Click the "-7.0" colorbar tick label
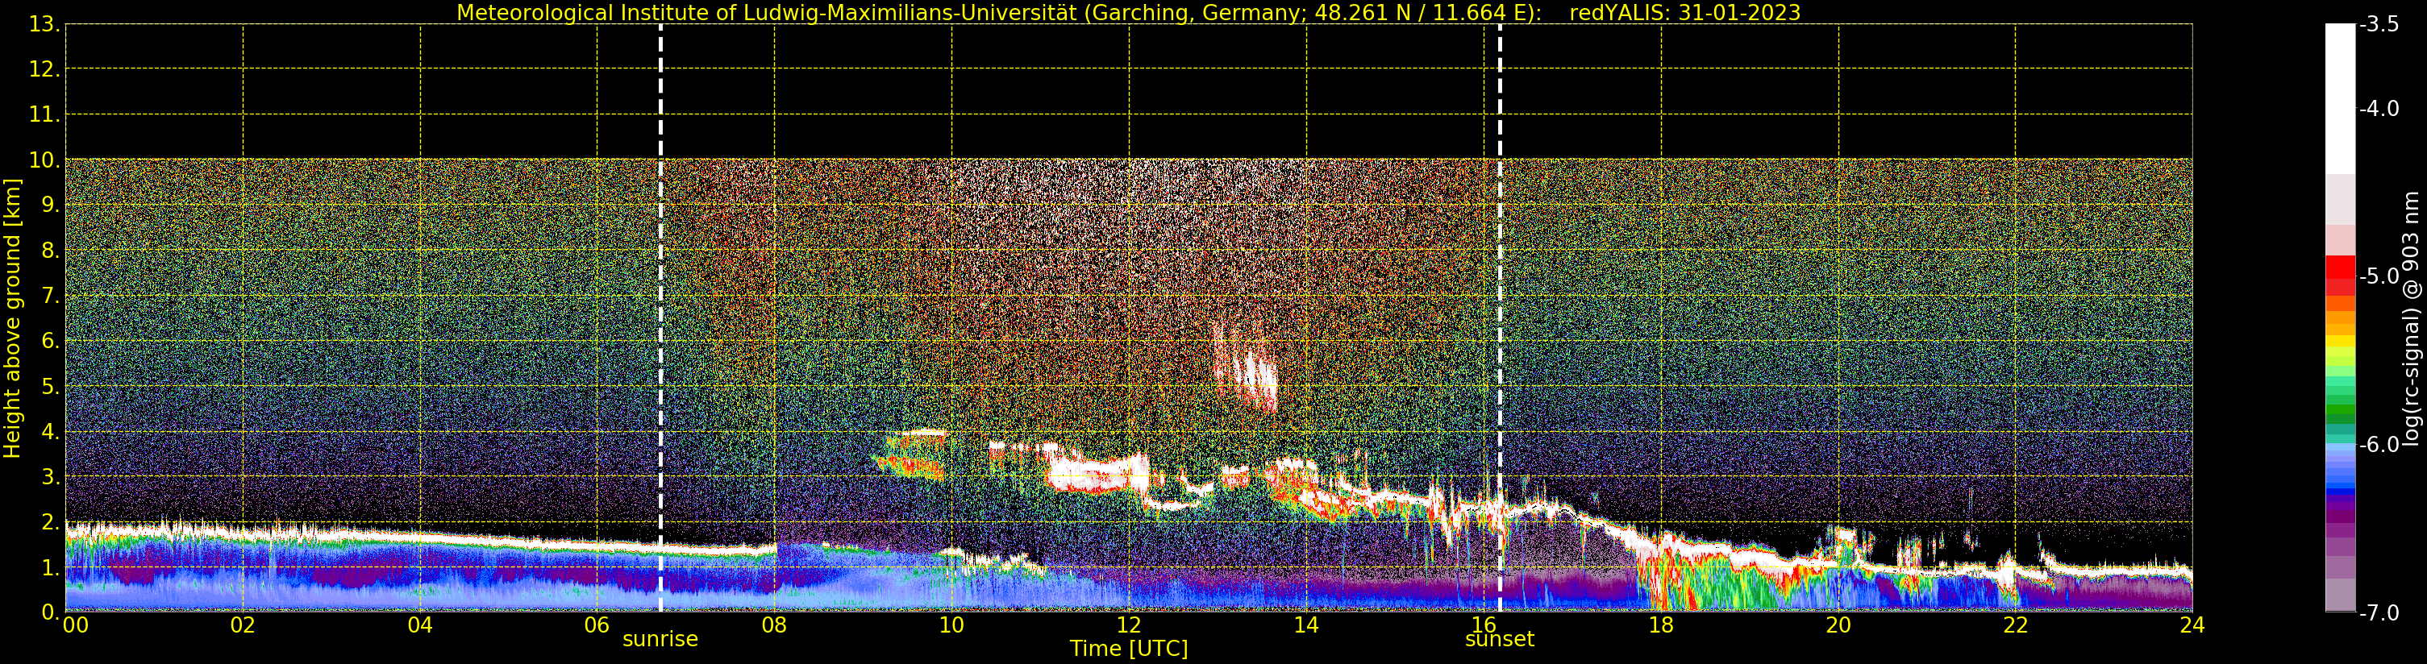 point(2379,612)
